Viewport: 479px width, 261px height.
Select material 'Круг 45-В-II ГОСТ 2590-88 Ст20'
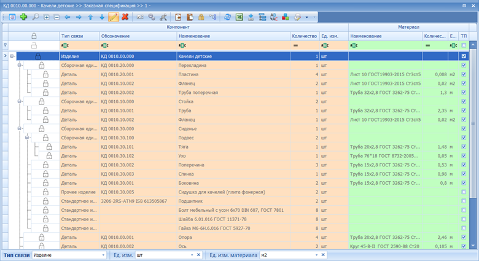(384, 246)
